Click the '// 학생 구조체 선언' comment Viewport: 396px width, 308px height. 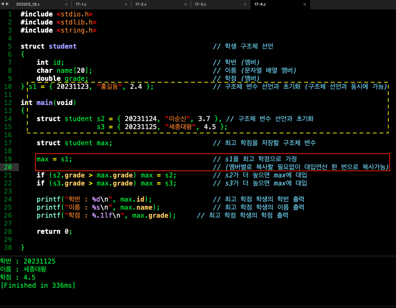243,47
